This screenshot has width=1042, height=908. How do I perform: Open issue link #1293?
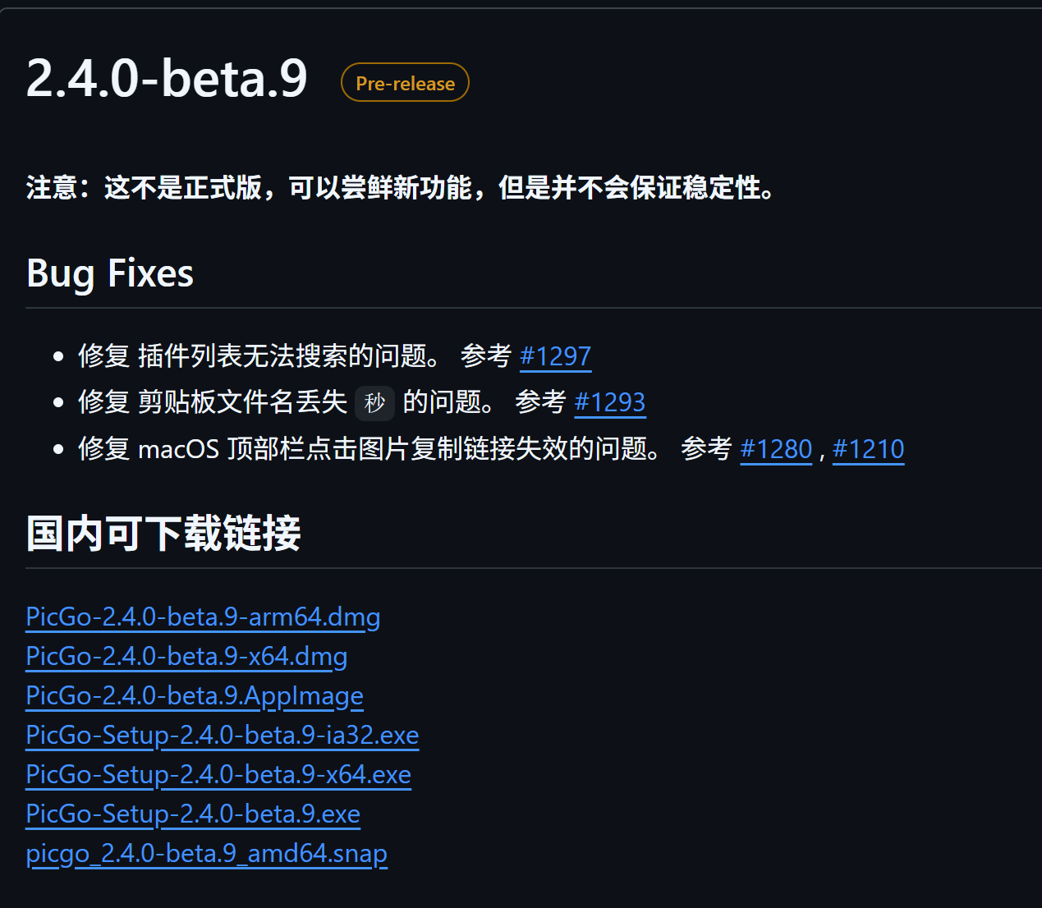(610, 402)
